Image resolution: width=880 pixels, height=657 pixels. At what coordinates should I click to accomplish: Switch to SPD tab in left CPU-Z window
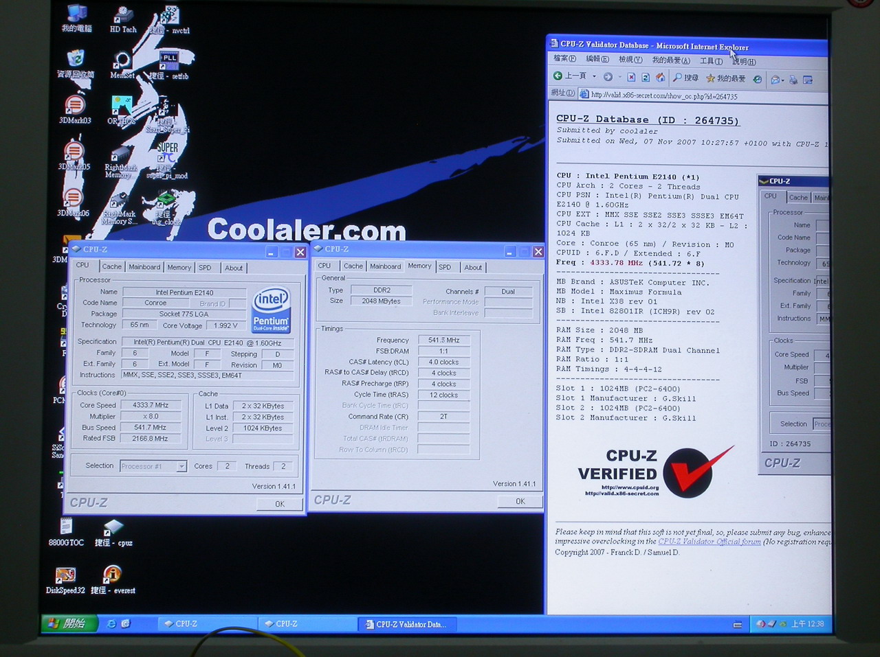point(205,268)
